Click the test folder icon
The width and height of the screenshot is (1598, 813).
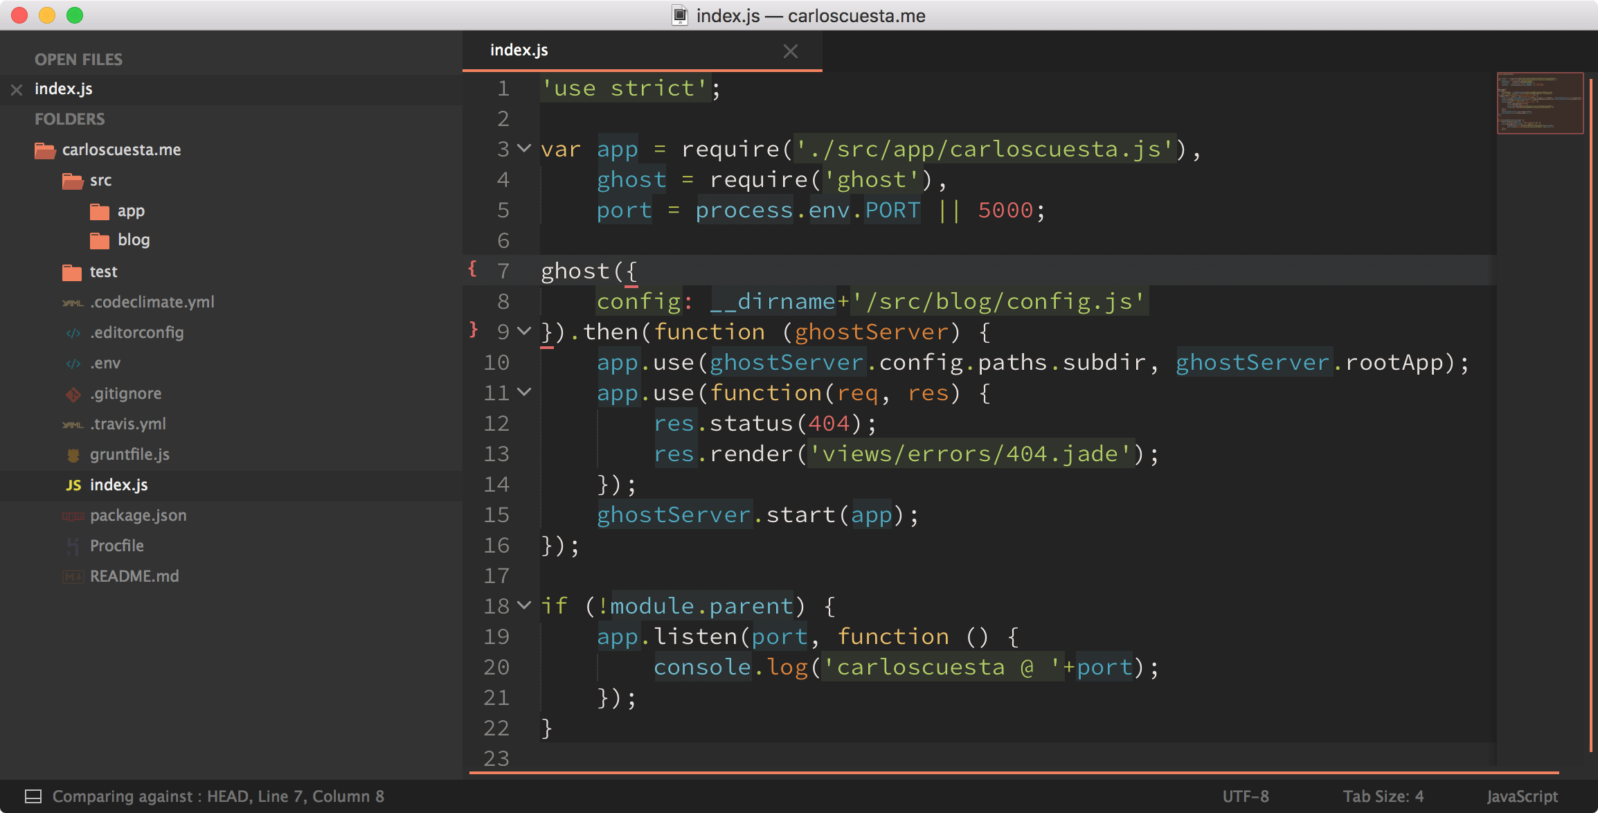pos(72,272)
